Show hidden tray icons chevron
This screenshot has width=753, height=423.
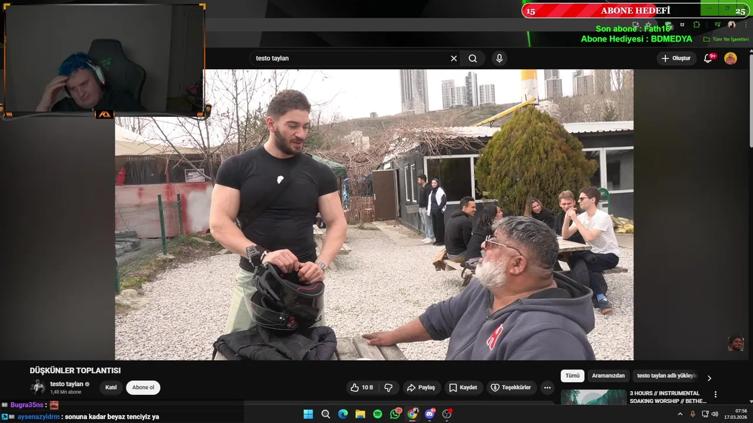point(680,414)
